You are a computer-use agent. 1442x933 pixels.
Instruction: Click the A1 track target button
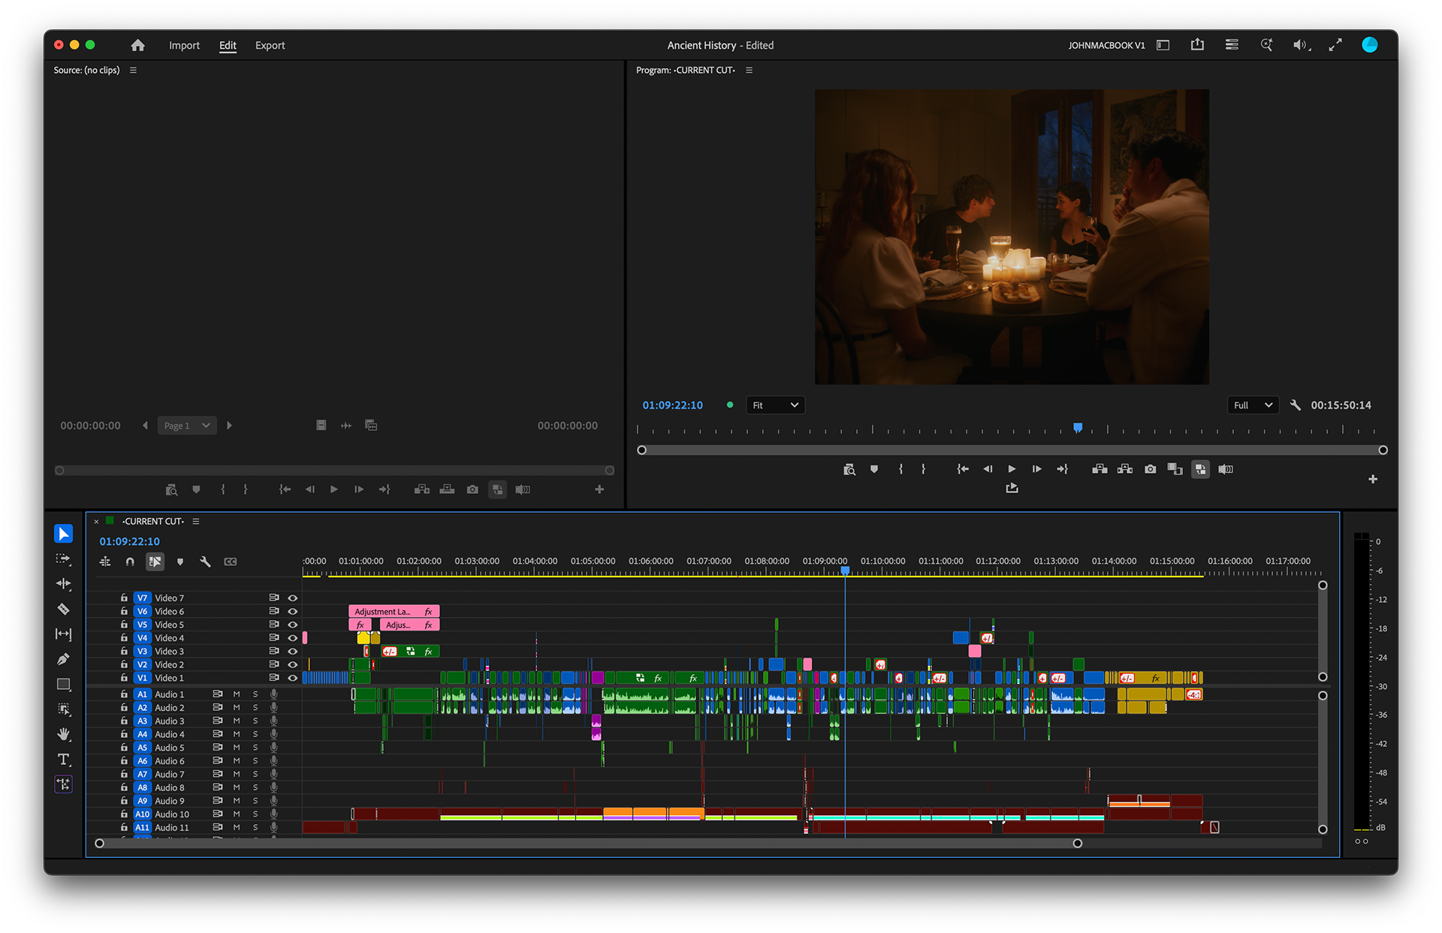(142, 694)
